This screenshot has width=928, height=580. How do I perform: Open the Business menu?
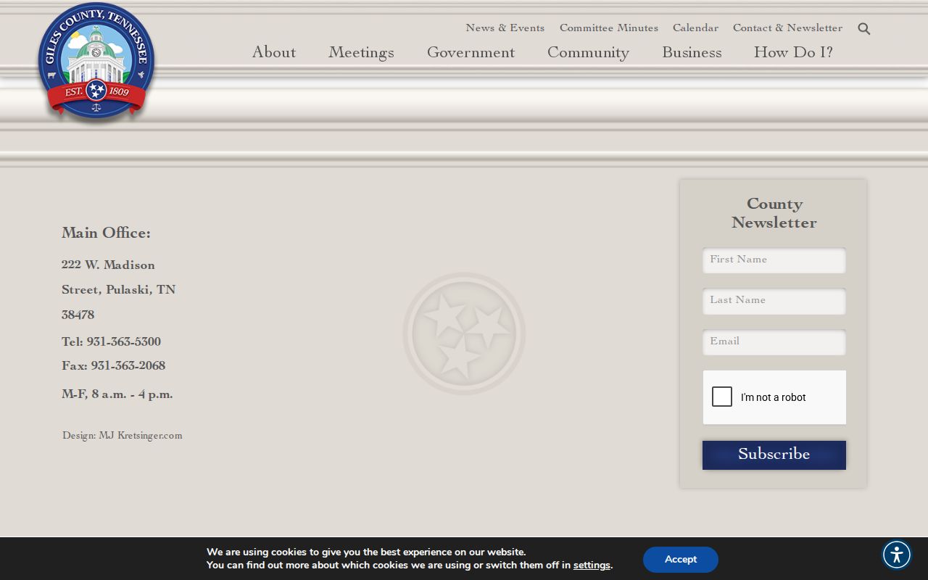tap(692, 52)
